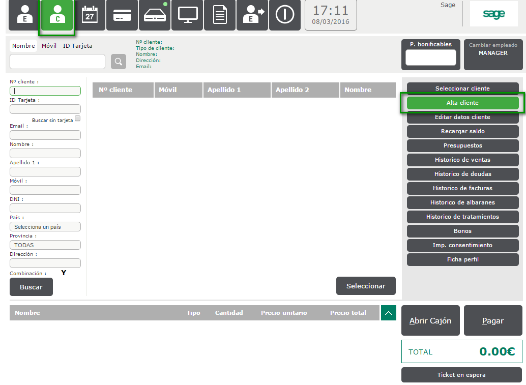
Task: Open Historico de ventas
Action: [462, 160]
